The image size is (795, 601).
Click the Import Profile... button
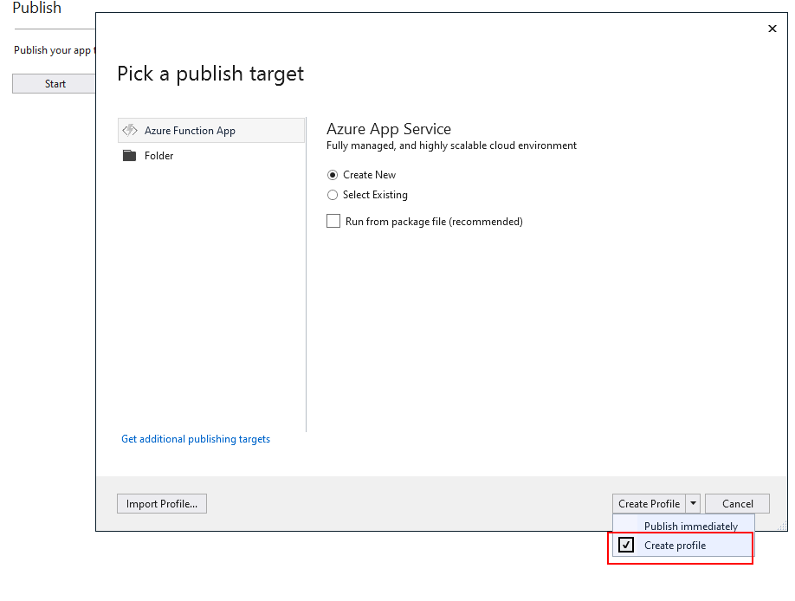pos(162,504)
